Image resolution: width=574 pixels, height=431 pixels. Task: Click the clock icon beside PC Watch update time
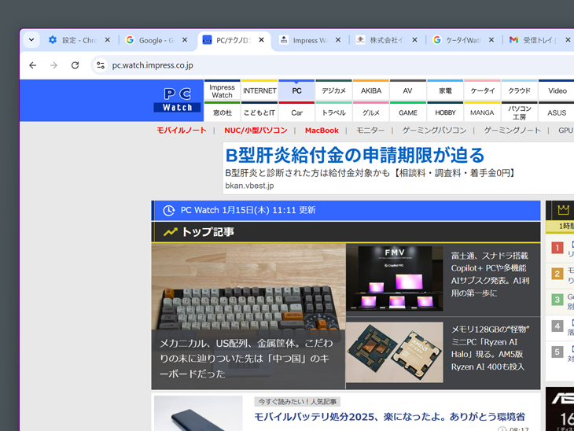pos(168,211)
